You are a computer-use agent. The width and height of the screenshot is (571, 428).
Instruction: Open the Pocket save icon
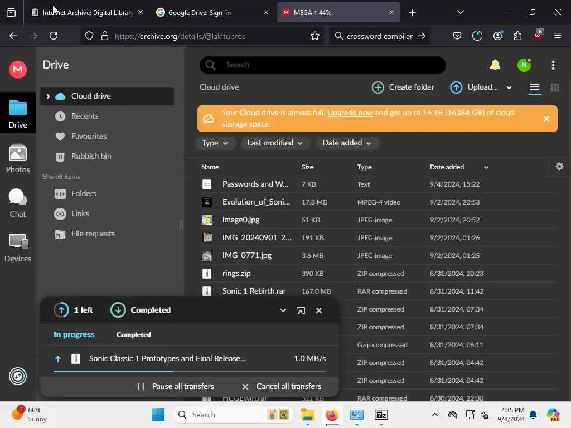457,36
